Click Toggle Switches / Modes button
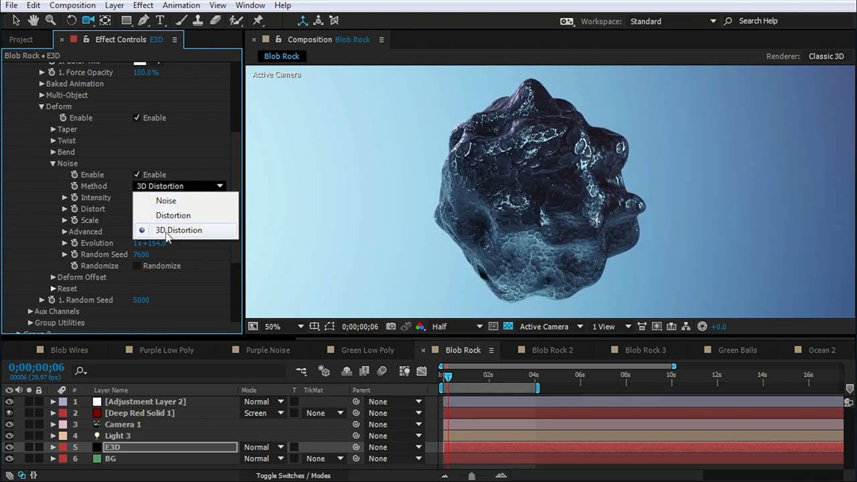 pos(293,476)
